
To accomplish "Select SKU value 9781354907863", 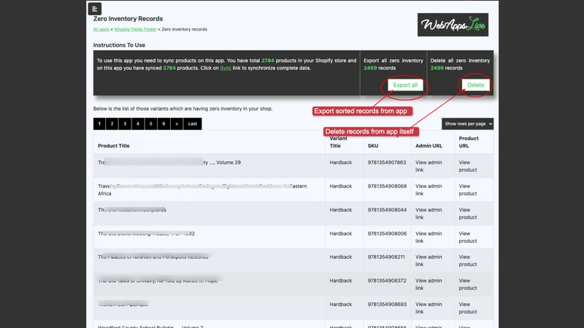I will 387,163.
